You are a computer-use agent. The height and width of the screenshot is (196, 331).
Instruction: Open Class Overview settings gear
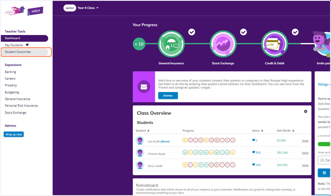[x=306, y=111]
